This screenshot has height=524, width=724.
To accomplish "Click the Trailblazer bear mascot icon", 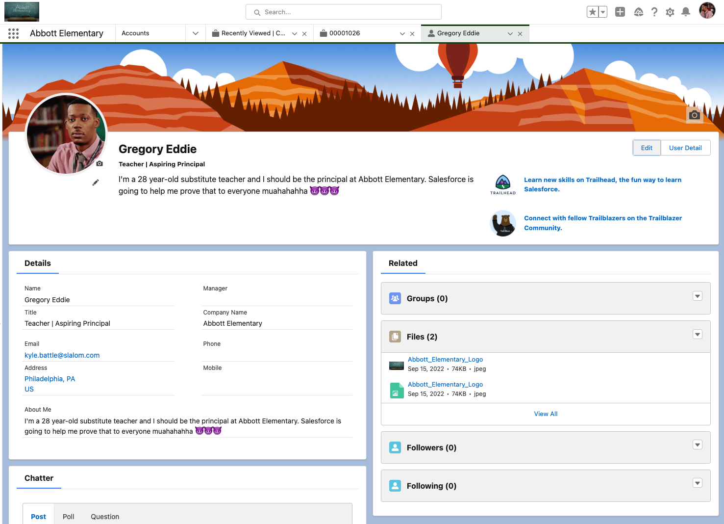I will tap(503, 223).
